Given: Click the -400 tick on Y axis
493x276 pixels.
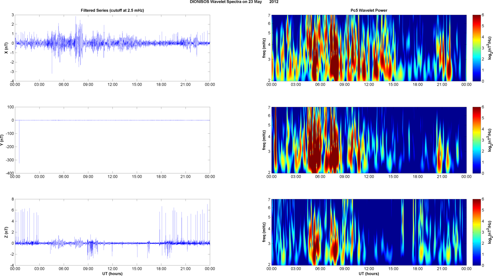Looking at the screenshot, I should click(10, 173).
